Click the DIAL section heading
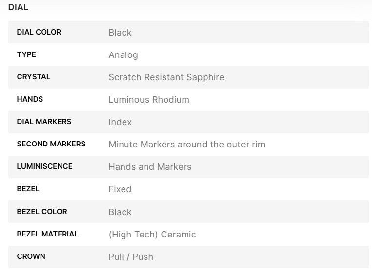 pos(18,7)
